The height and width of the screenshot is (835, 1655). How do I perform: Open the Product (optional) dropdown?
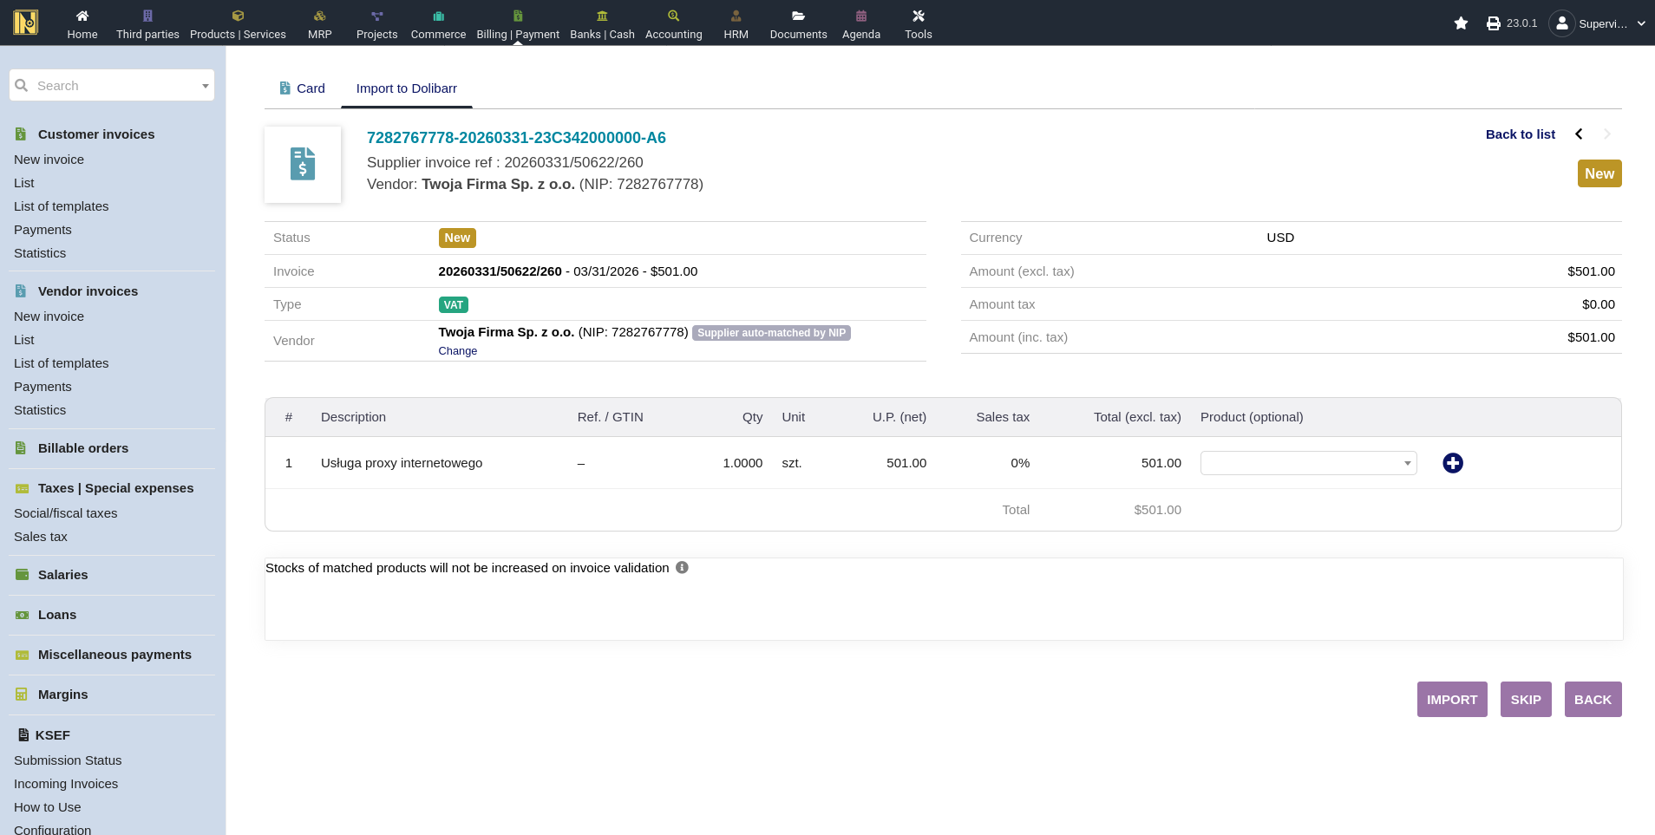(x=1308, y=463)
